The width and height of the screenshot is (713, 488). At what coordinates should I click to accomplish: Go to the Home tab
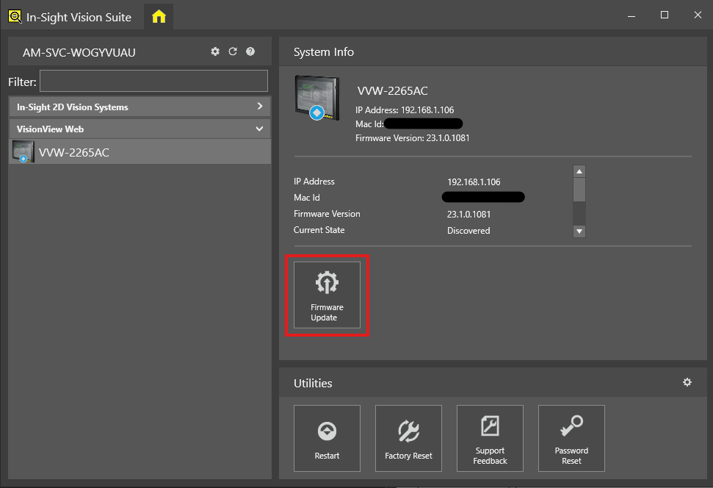[159, 17]
